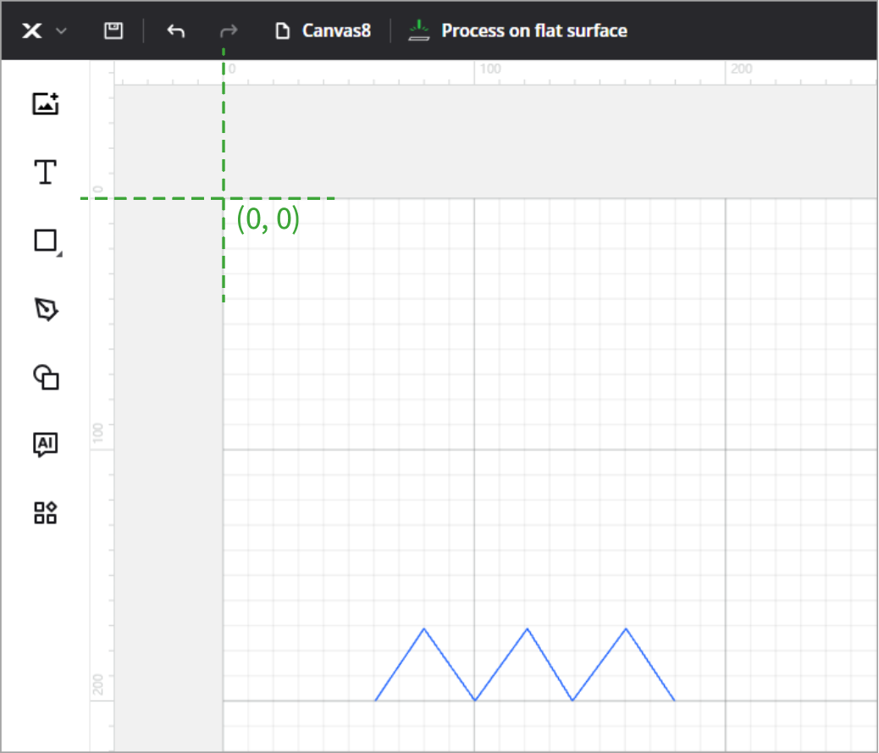Select the Canvas8 file name
The width and height of the screenshot is (879, 753).
(336, 31)
